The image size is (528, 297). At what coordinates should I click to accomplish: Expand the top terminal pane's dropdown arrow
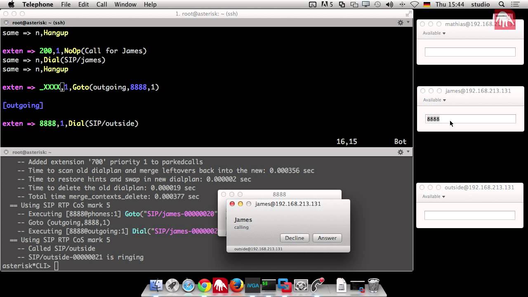click(408, 23)
